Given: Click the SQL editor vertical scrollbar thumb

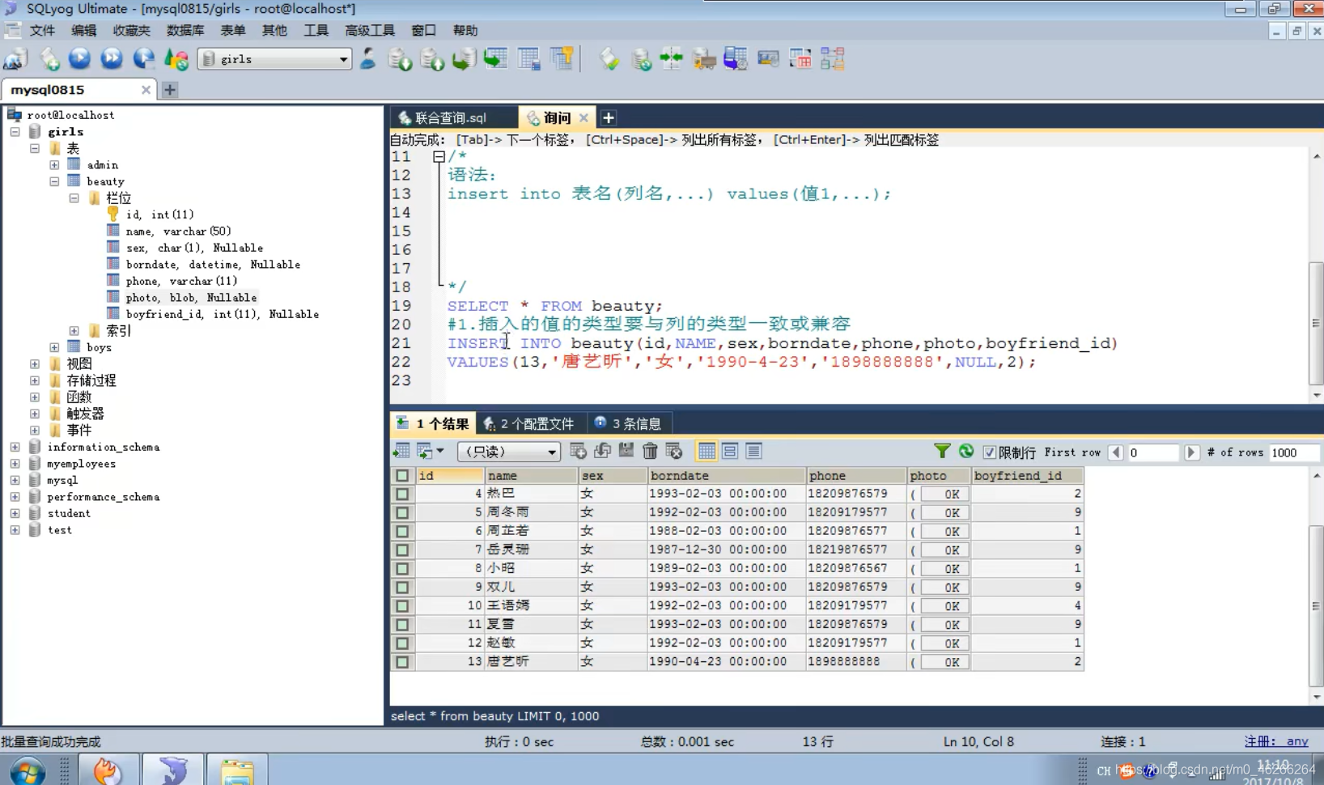Looking at the screenshot, I should 1316,323.
